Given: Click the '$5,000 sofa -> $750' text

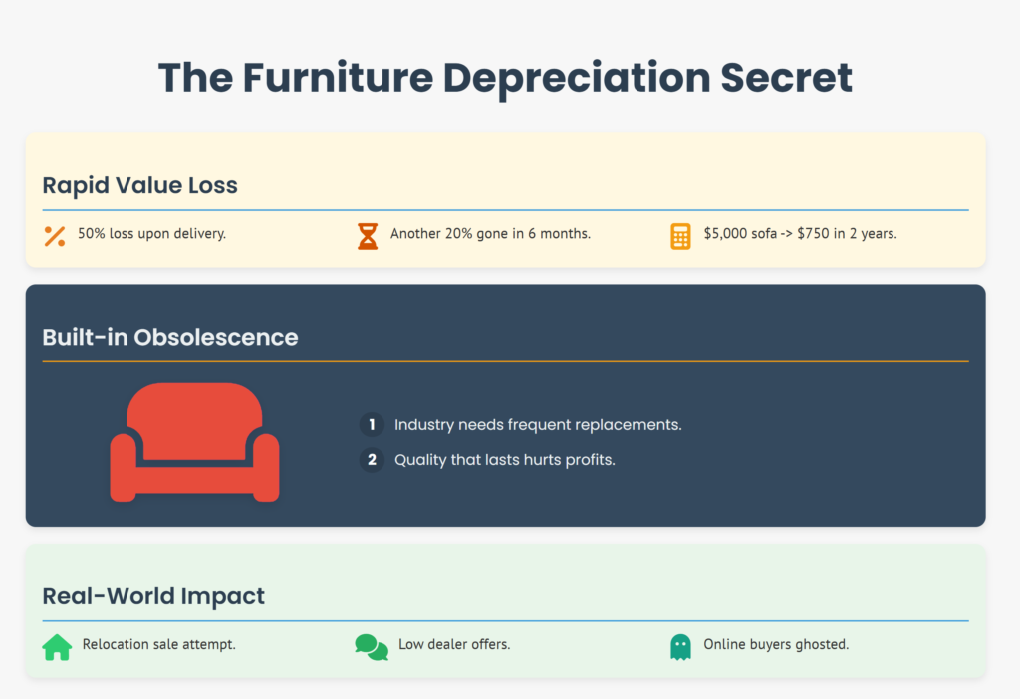Looking at the screenshot, I should tap(800, 234).
